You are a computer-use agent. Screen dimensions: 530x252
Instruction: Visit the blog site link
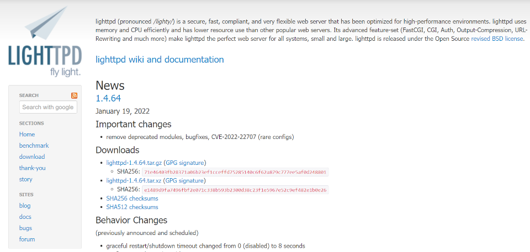(x=25, y=206)
